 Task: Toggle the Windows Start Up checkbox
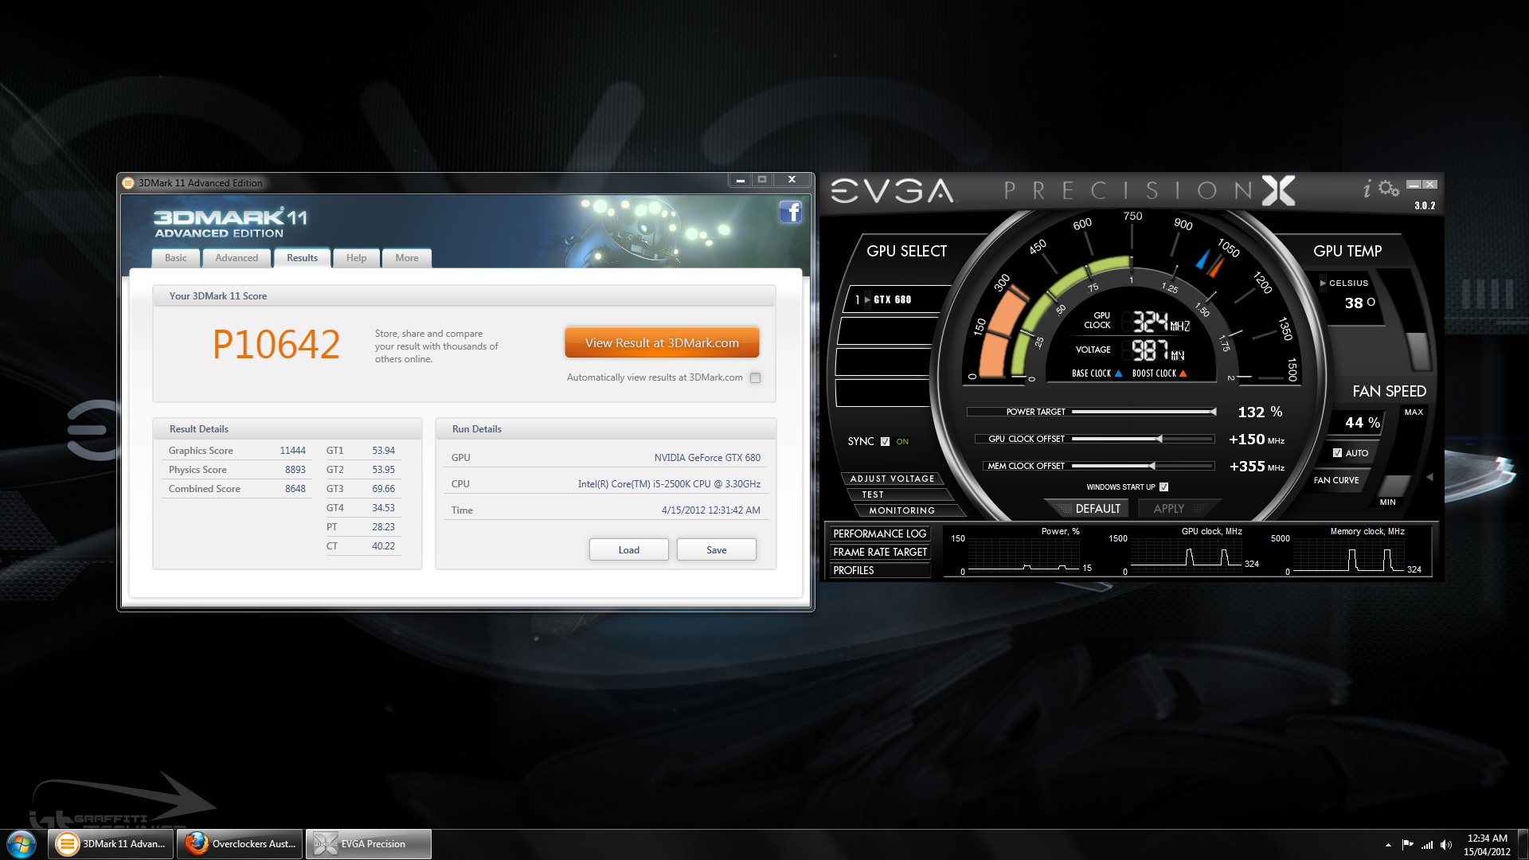(1163, 487)
